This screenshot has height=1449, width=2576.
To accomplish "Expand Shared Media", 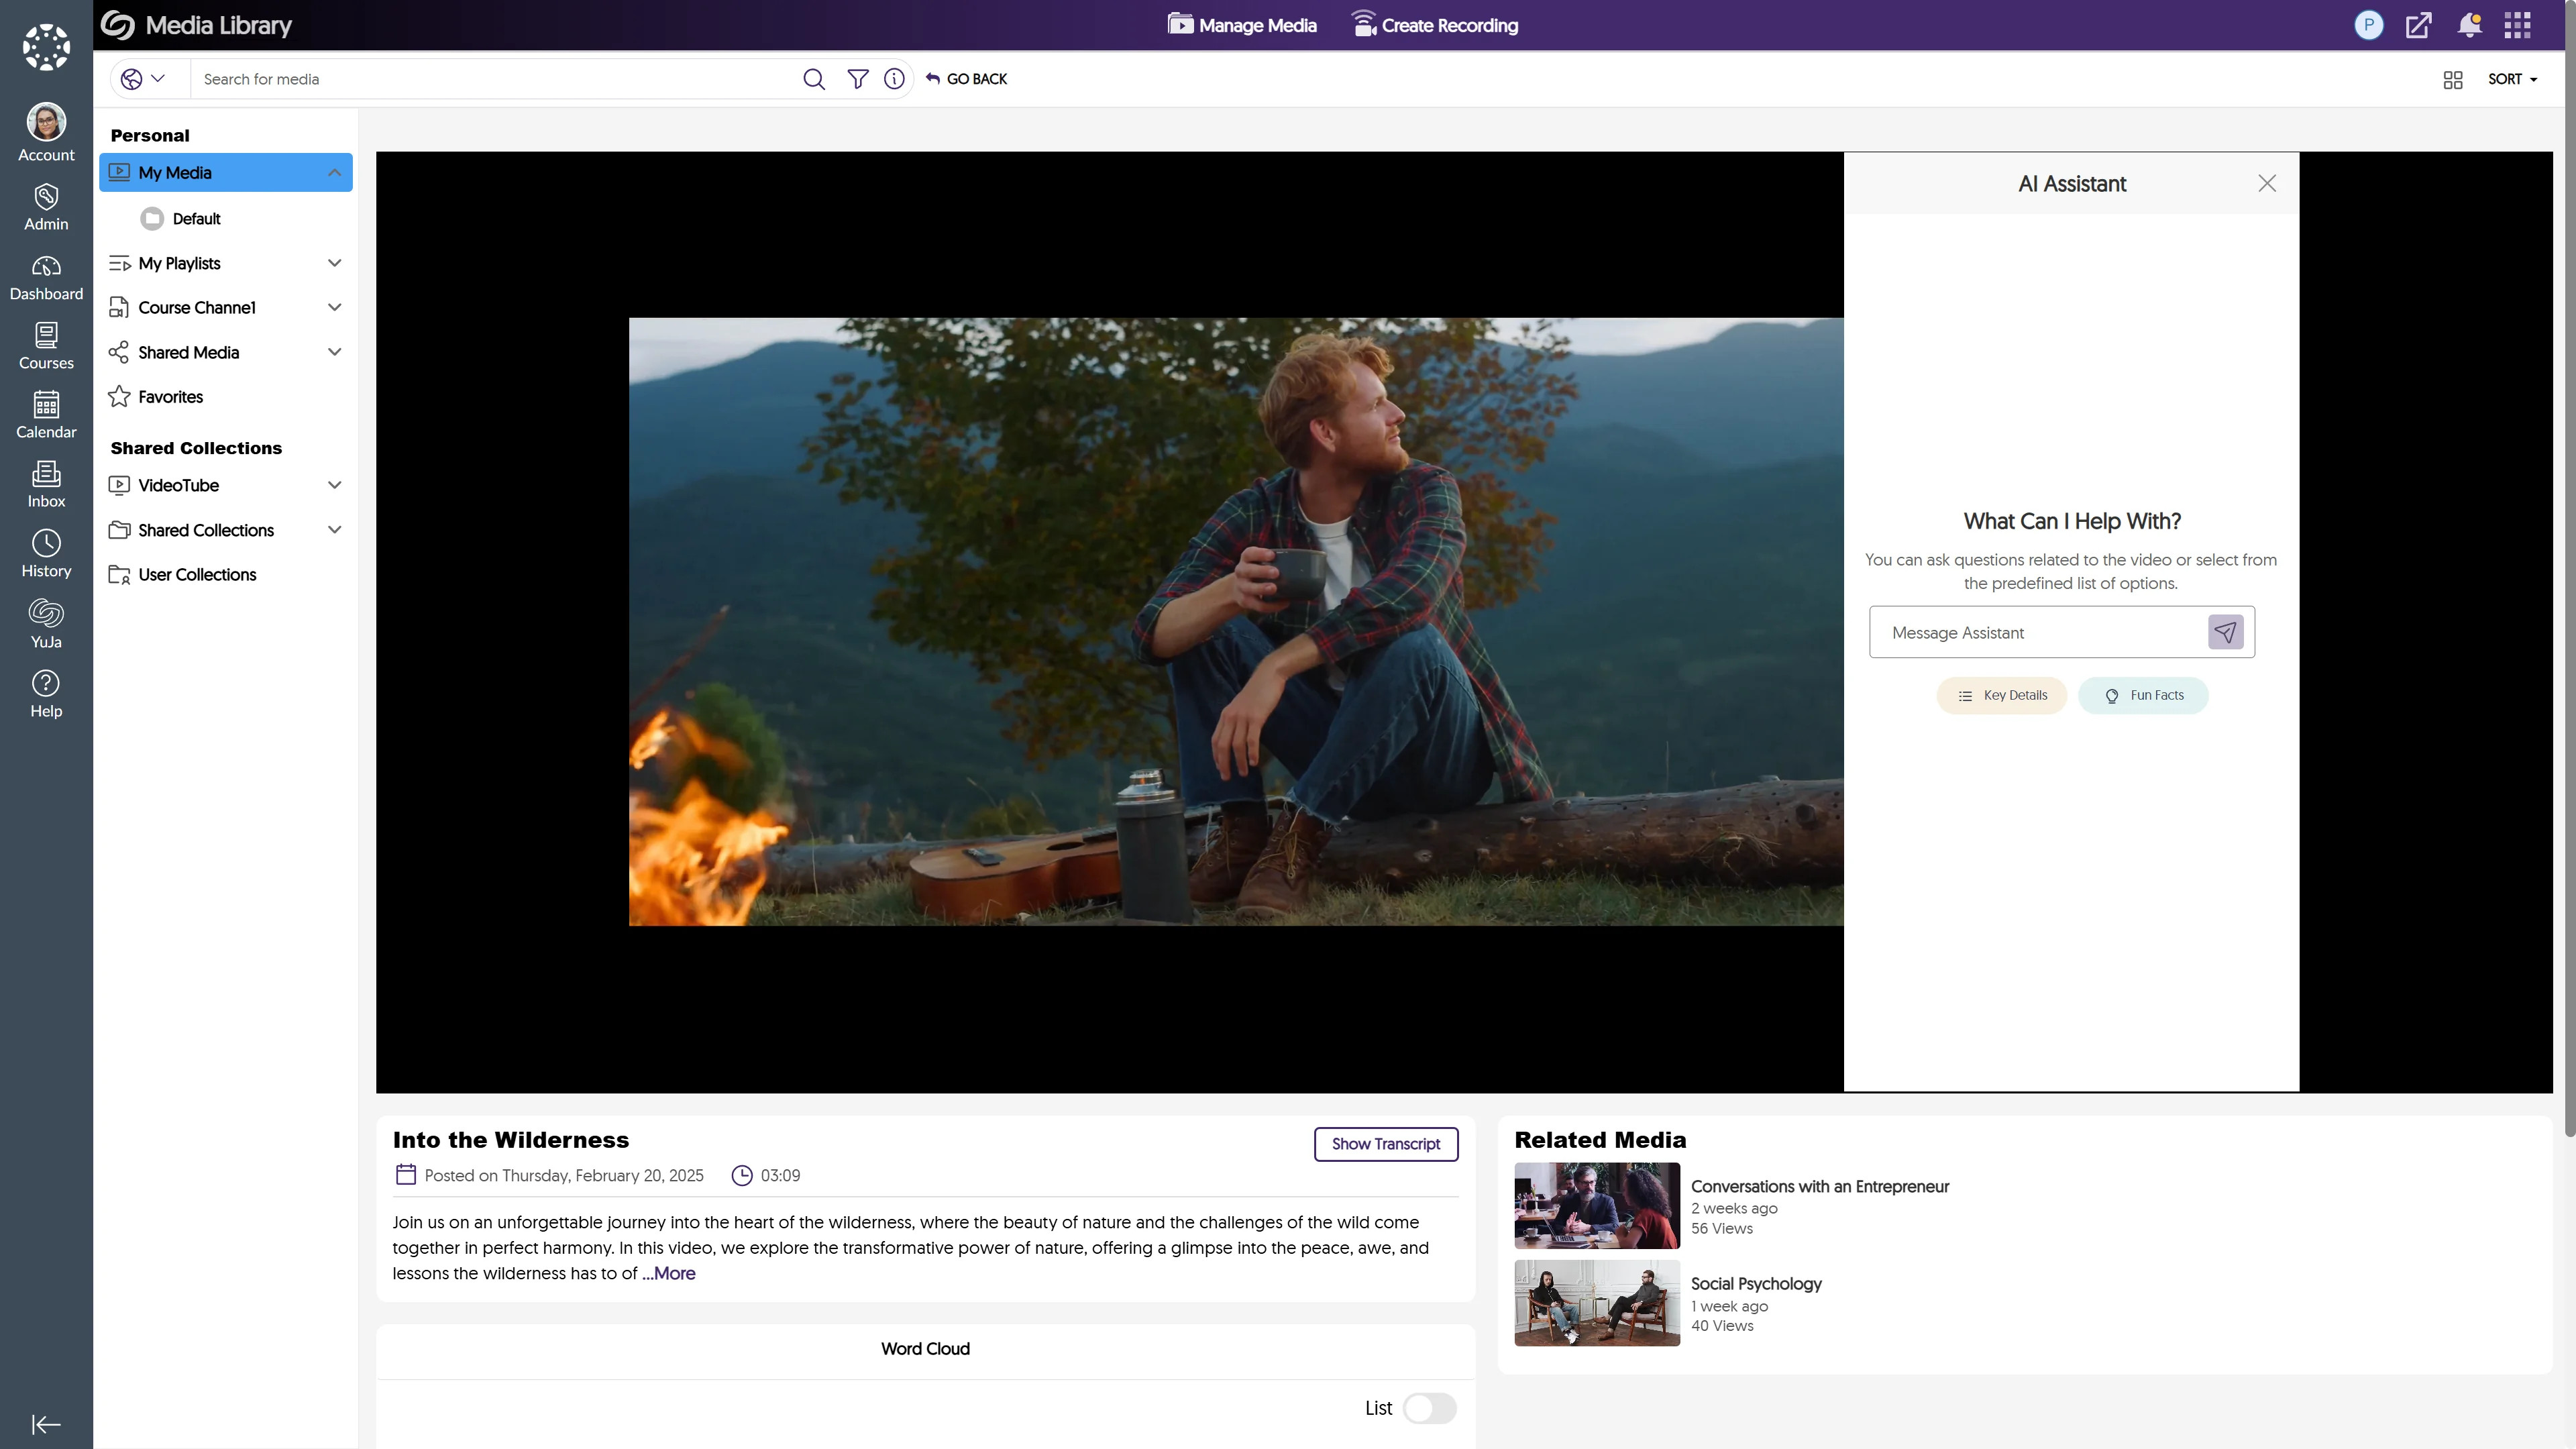I will (x=334, y=352).
